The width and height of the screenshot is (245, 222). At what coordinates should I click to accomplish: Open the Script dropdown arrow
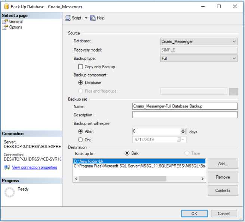pos(86,18)
